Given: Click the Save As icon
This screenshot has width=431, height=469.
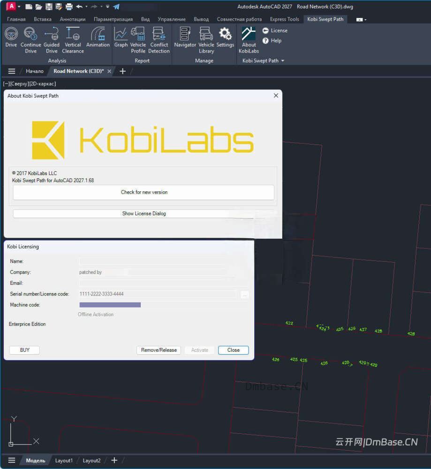Looking at the screenshot, I should (x=59, y=7).
